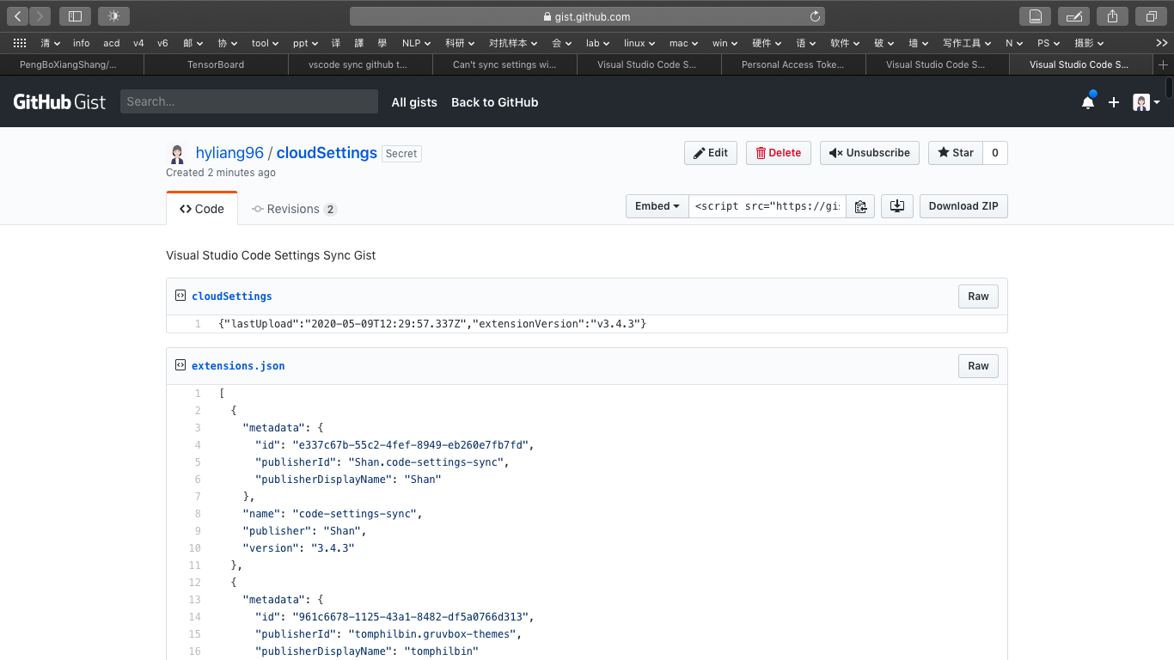Toggle the Safari sidebar icon
Screen dimensions: 1174x660
75,15
